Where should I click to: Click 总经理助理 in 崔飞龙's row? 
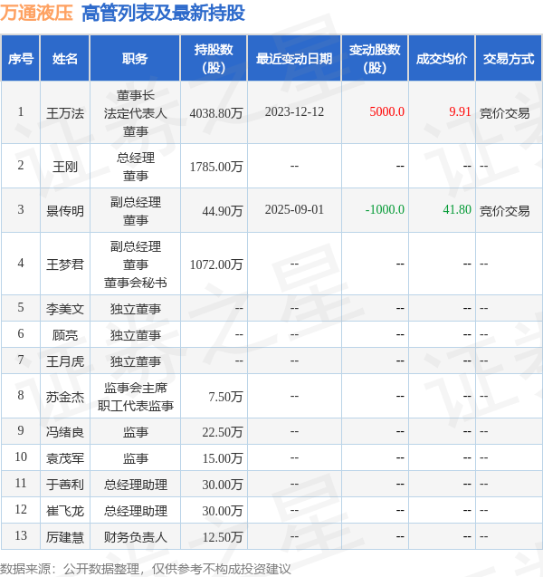[x=135, y=511]
